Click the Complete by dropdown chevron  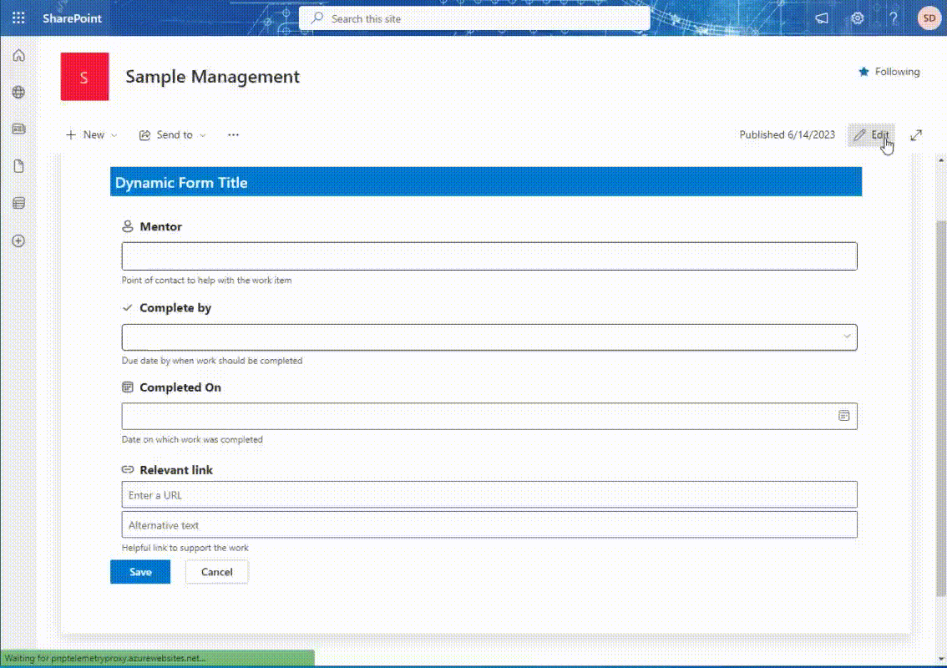point(847,337)
